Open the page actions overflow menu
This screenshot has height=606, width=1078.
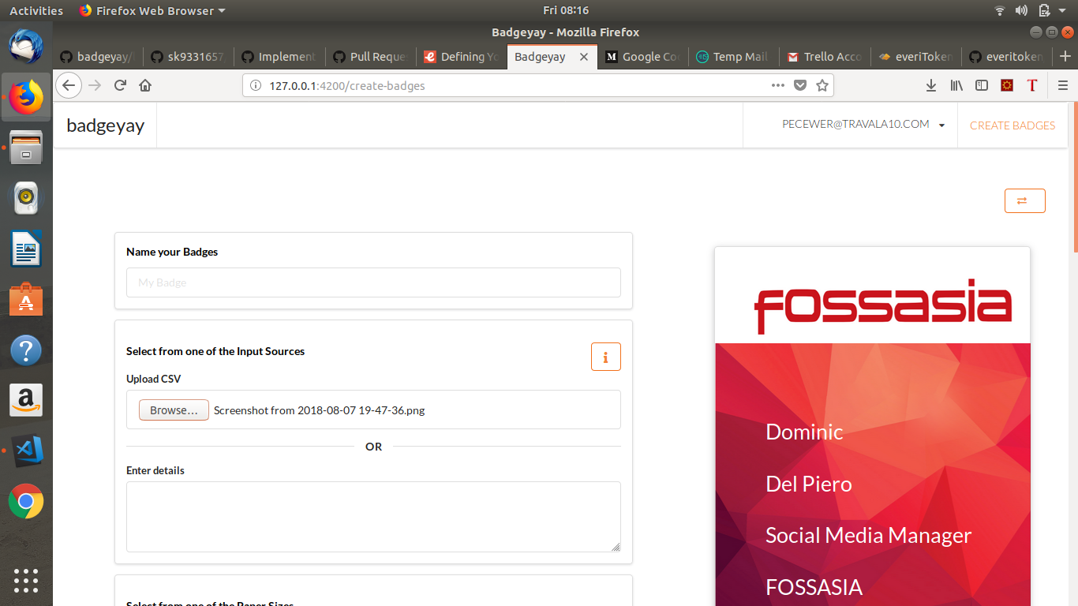[777, 85]
